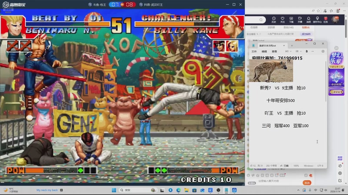
Task: Click Notepad vertical scrollbar
Action: (326, 81)
